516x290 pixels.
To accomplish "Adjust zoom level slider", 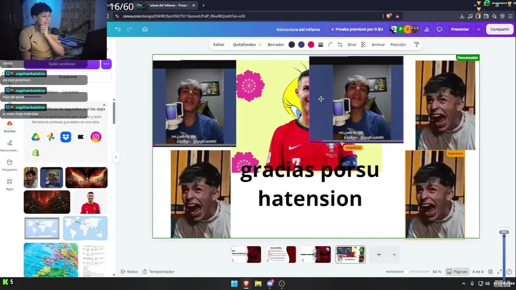I will click(x=407, y=272).
